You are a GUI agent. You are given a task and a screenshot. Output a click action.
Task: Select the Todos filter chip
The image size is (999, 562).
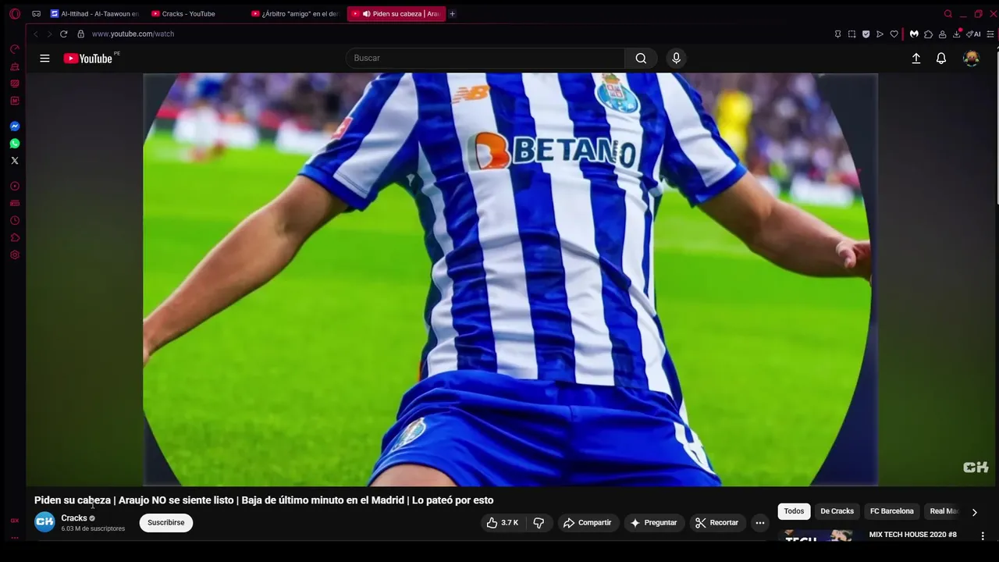[x=794, y=511]
